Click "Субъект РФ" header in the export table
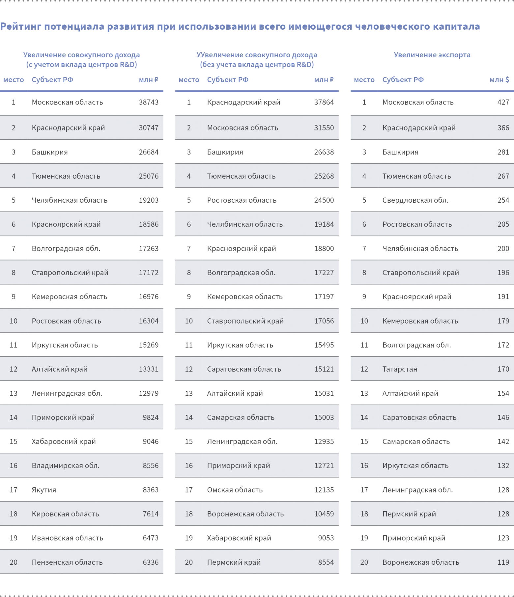 pyautogui.click(x=403, y=80)
